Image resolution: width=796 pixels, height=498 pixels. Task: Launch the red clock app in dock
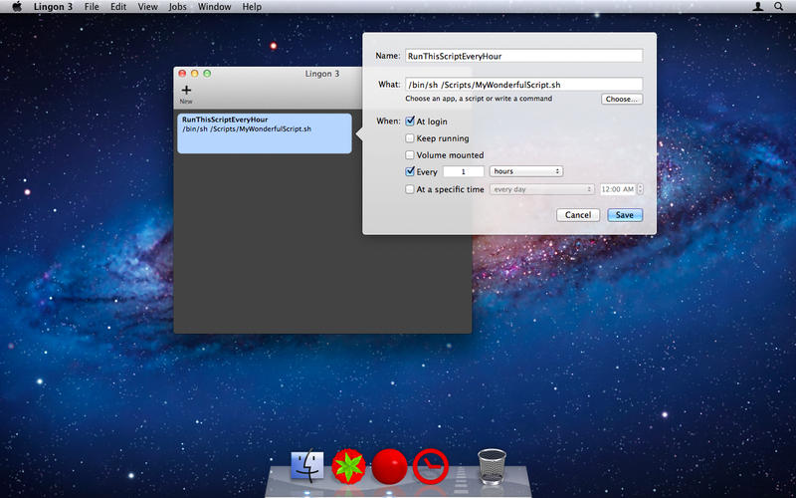[x=431, y=465]
